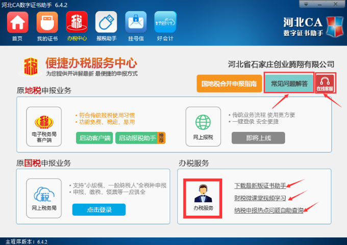Click the 便捷办税服务中心 heading
The height and width of the screenshot is (245, 347).
[91, 63]
